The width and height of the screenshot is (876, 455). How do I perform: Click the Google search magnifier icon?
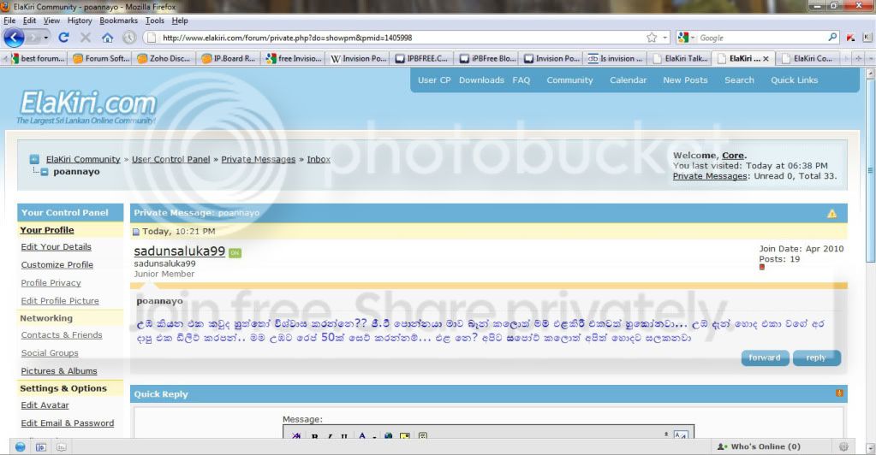coord(832,38)
